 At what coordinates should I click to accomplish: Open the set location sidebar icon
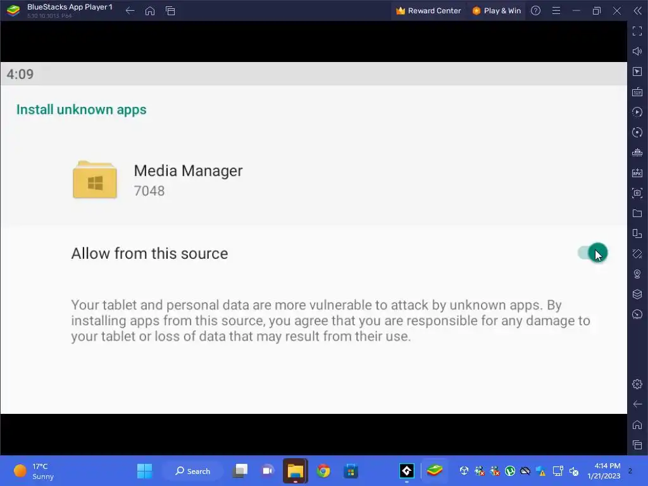(x=637, y=274)
